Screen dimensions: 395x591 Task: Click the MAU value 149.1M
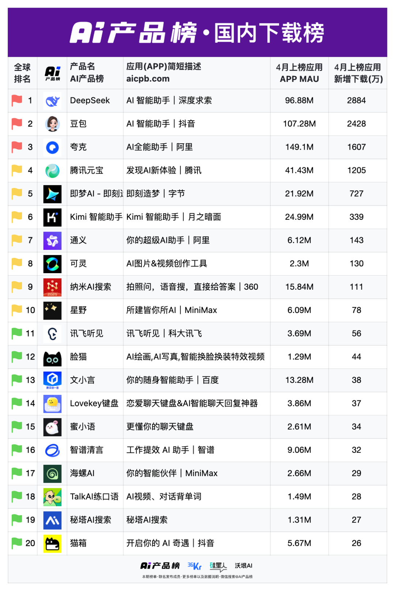(299, 147)
